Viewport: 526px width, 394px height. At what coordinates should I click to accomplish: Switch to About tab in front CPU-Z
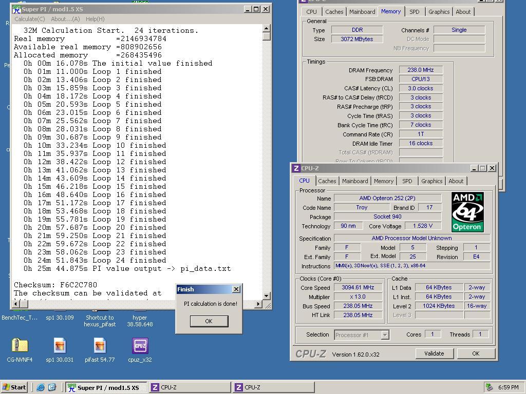(x=456, y=181)
